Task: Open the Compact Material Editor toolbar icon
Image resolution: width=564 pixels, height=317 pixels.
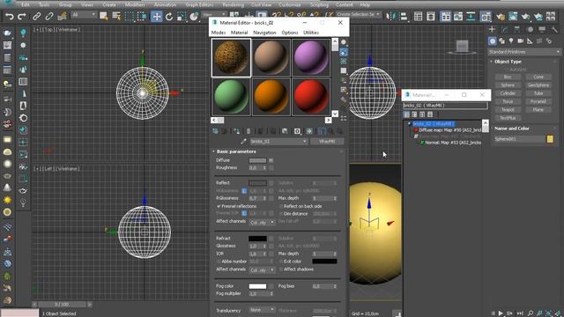Action: point(486,16)
